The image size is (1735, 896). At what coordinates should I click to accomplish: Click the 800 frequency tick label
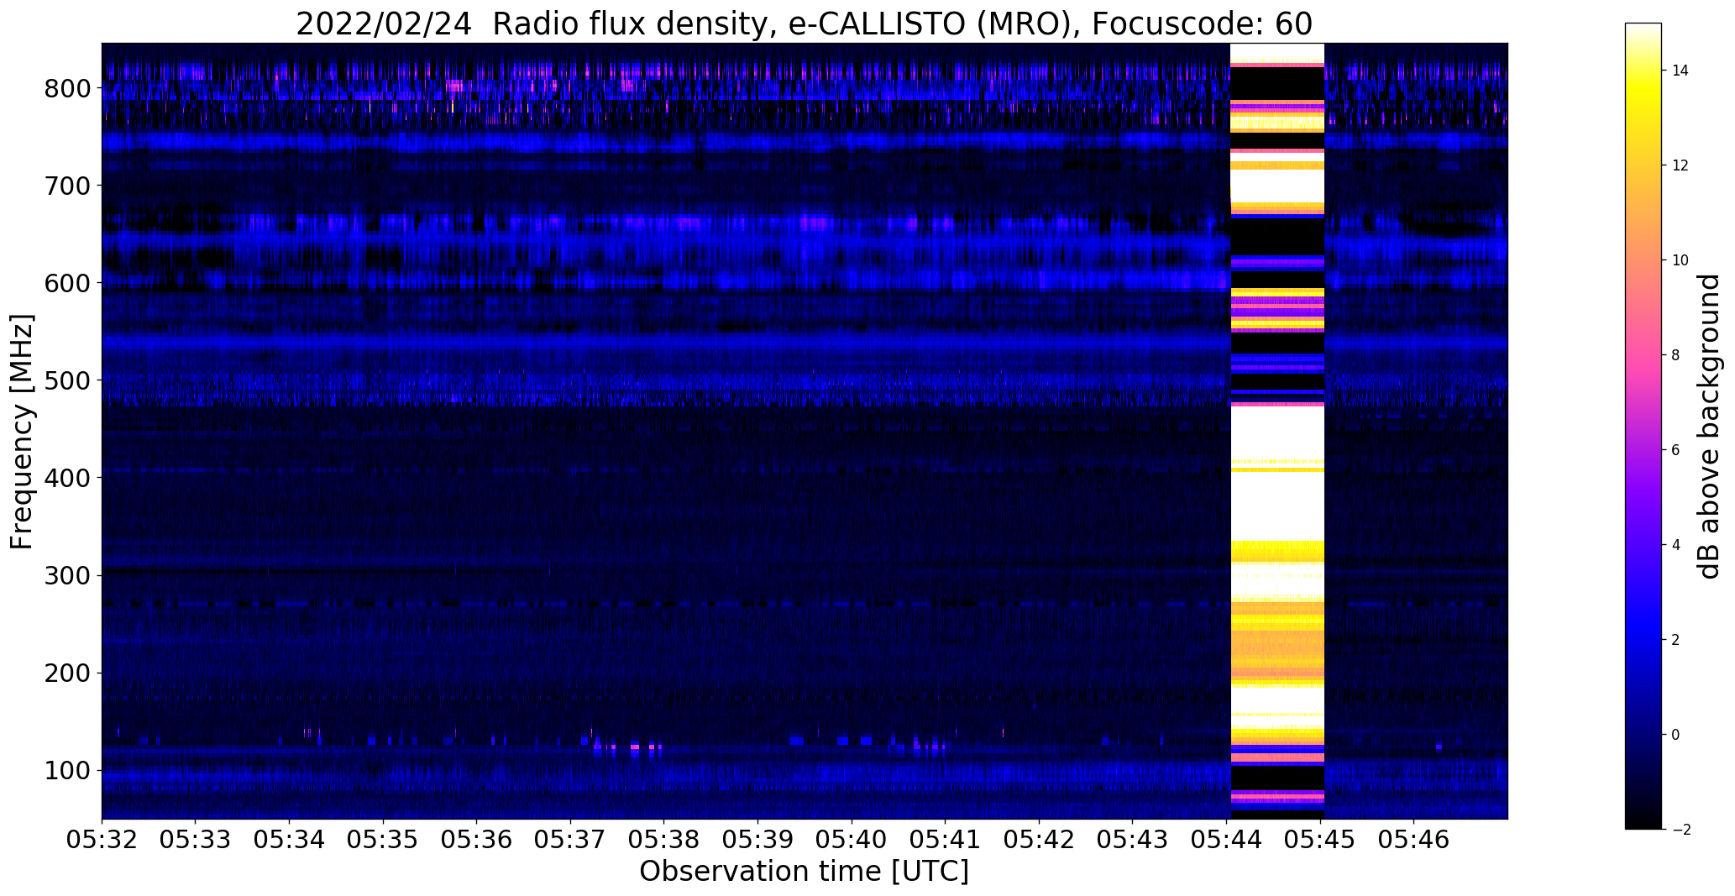tap(69, 88)
